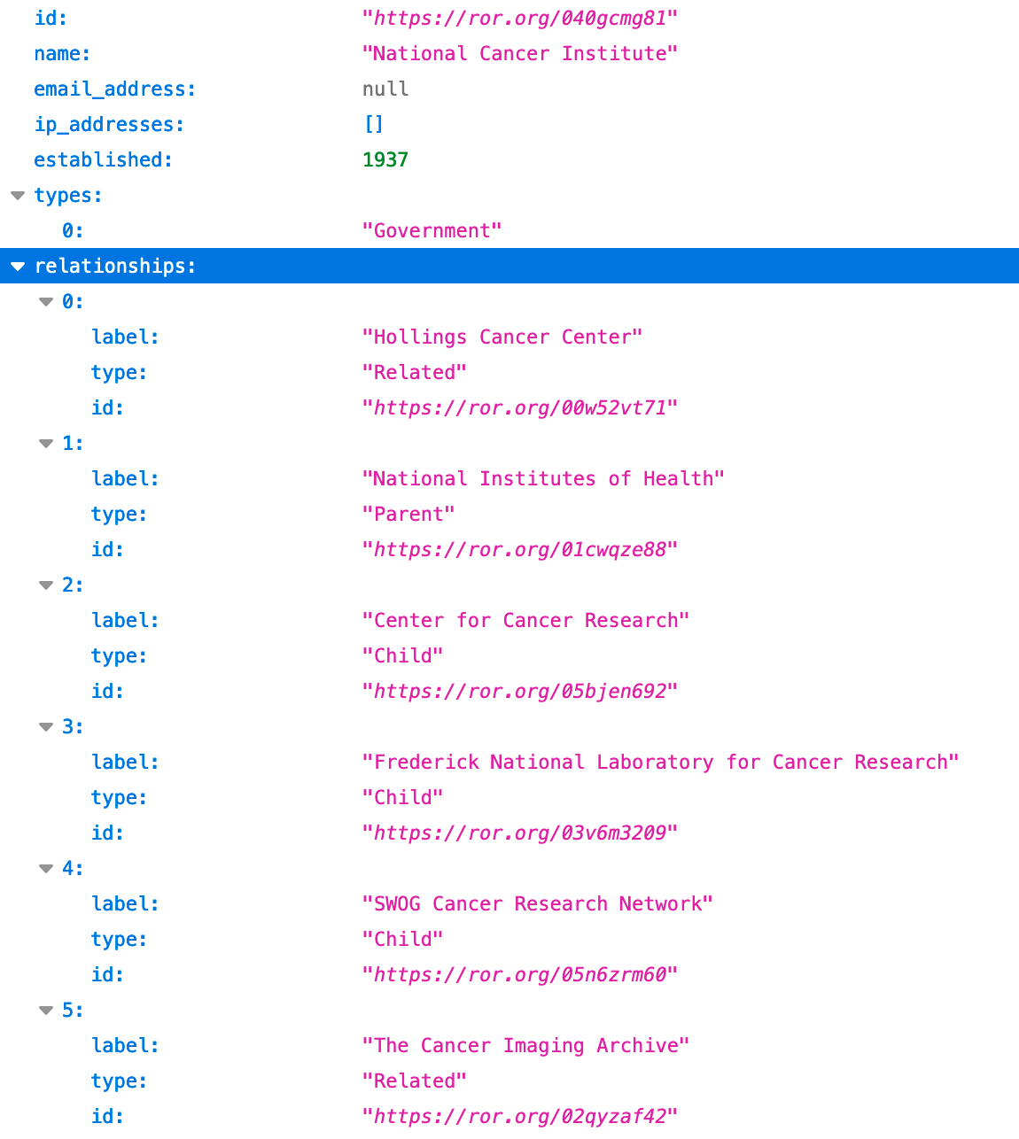
Task: Collapse relationship item 3 triangle
Action: (46, 727)
